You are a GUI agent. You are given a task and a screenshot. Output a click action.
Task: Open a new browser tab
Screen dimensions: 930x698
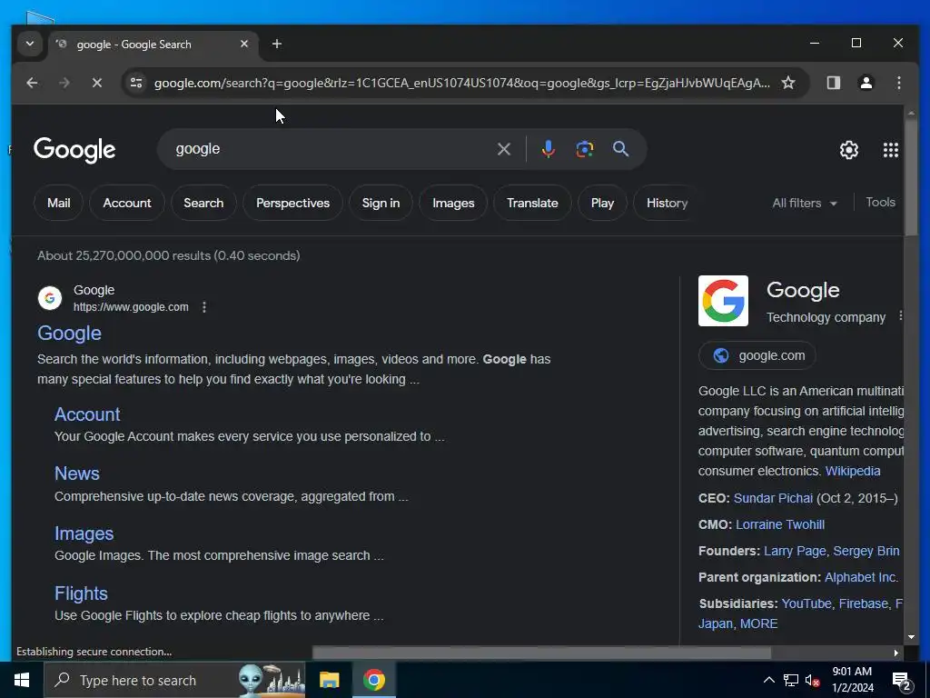click(x=276, y=44)
